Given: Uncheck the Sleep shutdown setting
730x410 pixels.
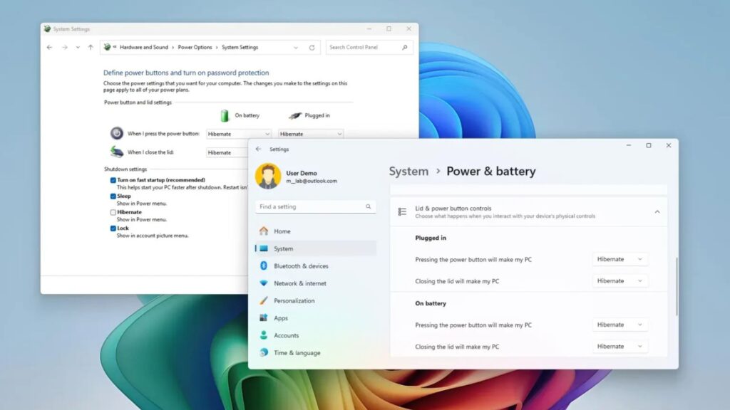Looking at the screenshot, I should (113, 196).
